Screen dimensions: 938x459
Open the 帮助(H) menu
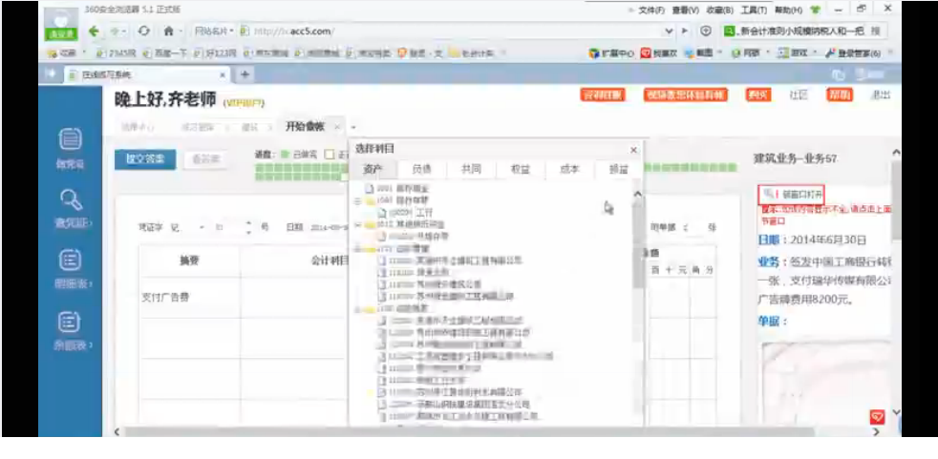pos(788,10)
